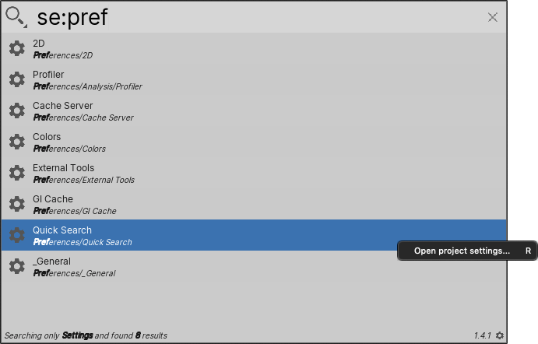Click the gear icon beside _General result
The height and width of the screenshot is (344, 538).
[x=17, y=266]
